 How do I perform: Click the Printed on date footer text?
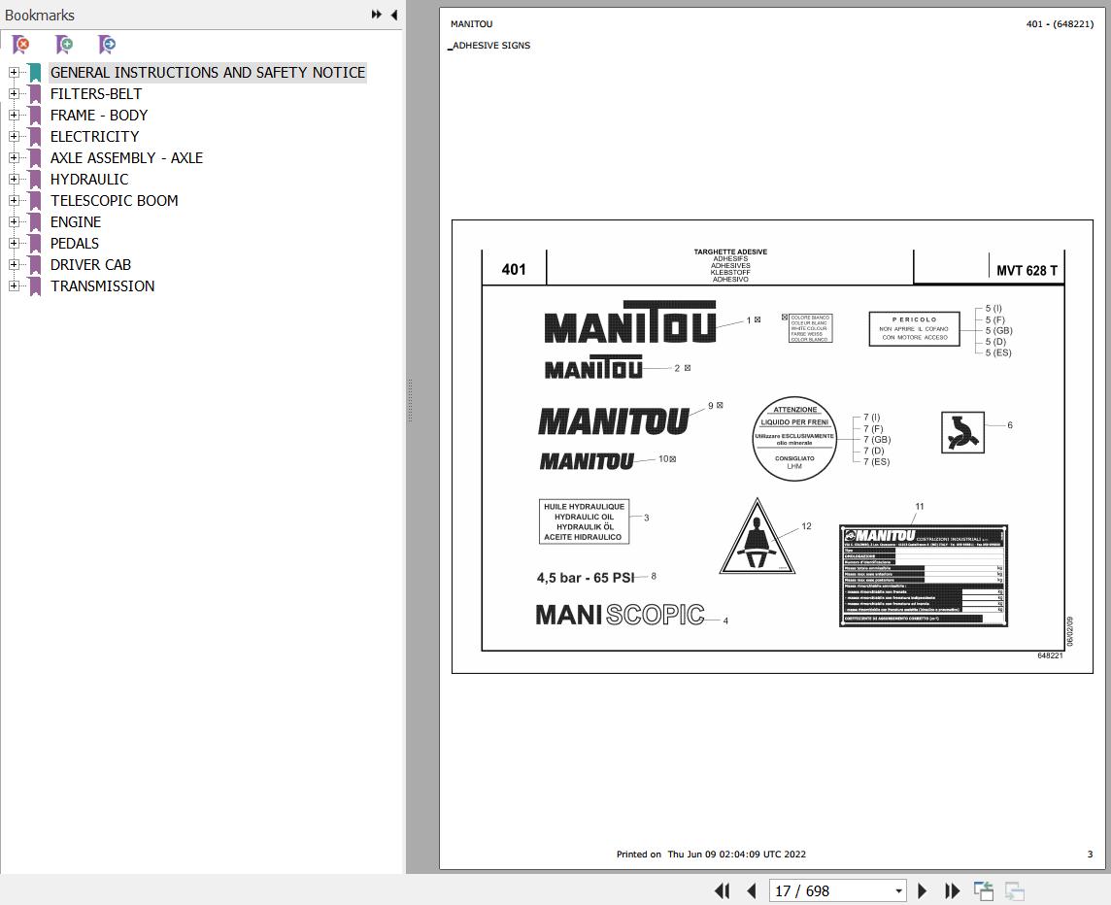point(711,854)
